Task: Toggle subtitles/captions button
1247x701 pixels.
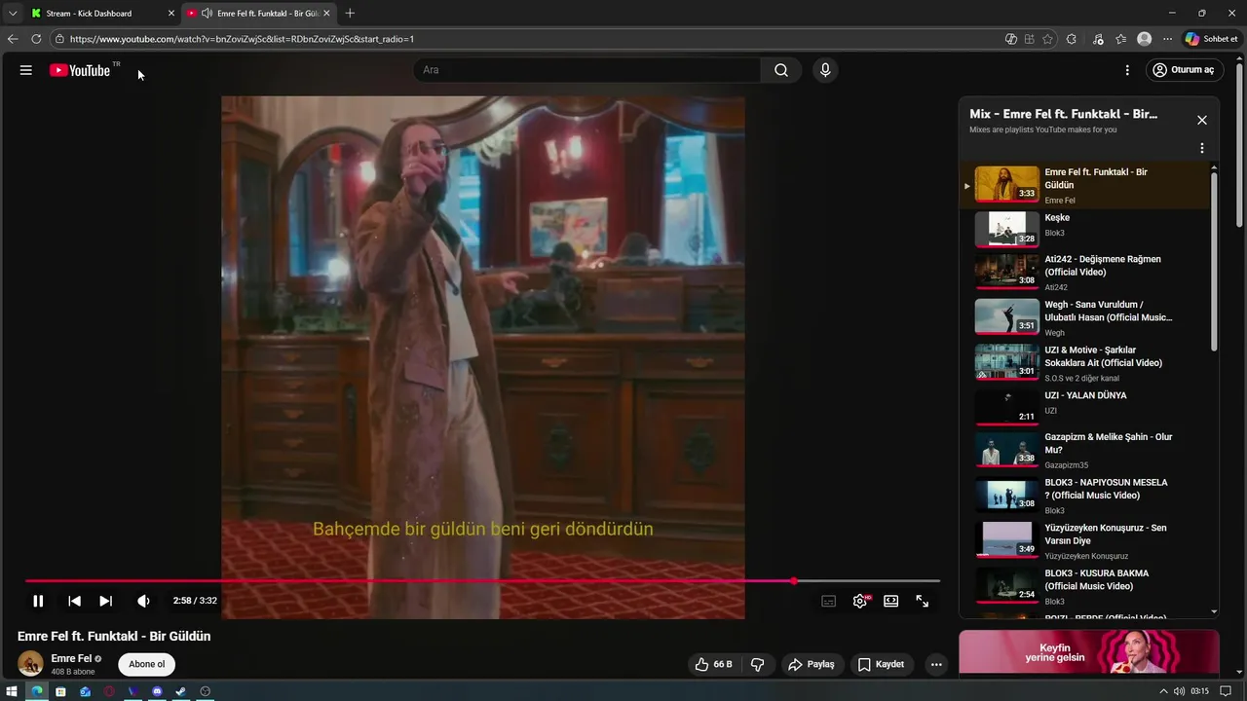Action: point(829,601)
